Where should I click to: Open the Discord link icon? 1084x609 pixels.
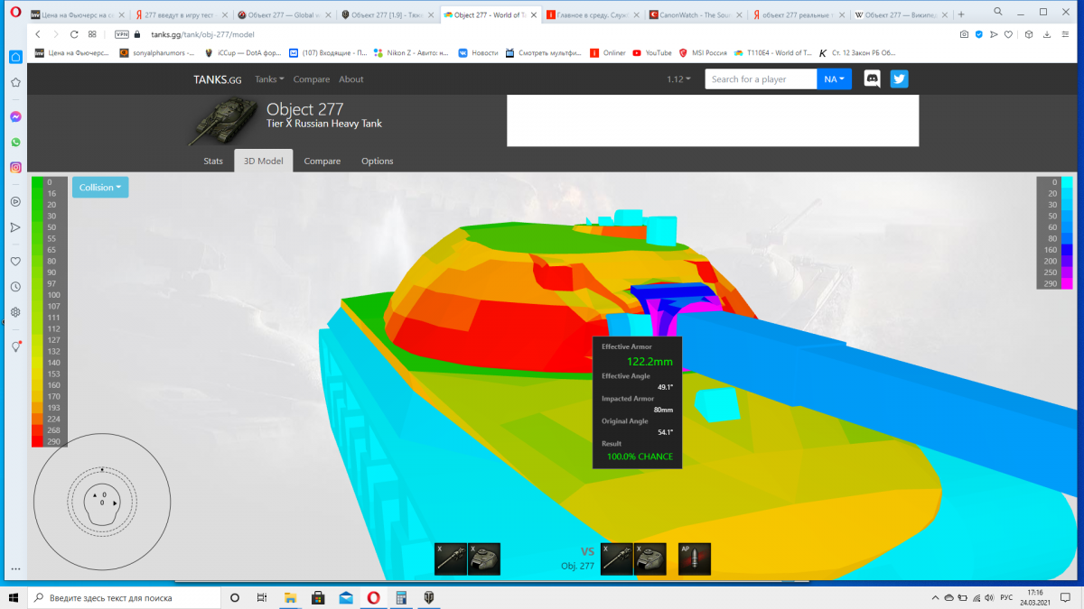click(x=873, y=78)
